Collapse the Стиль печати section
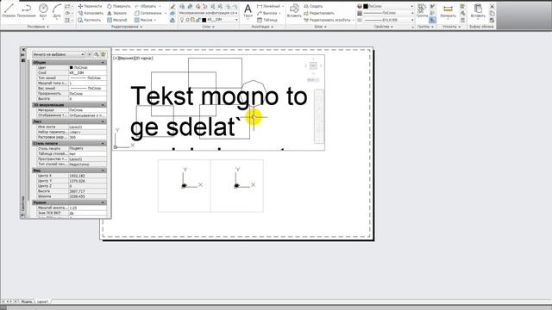Viewport: 552px width, 310px height. tap(103, 144)
